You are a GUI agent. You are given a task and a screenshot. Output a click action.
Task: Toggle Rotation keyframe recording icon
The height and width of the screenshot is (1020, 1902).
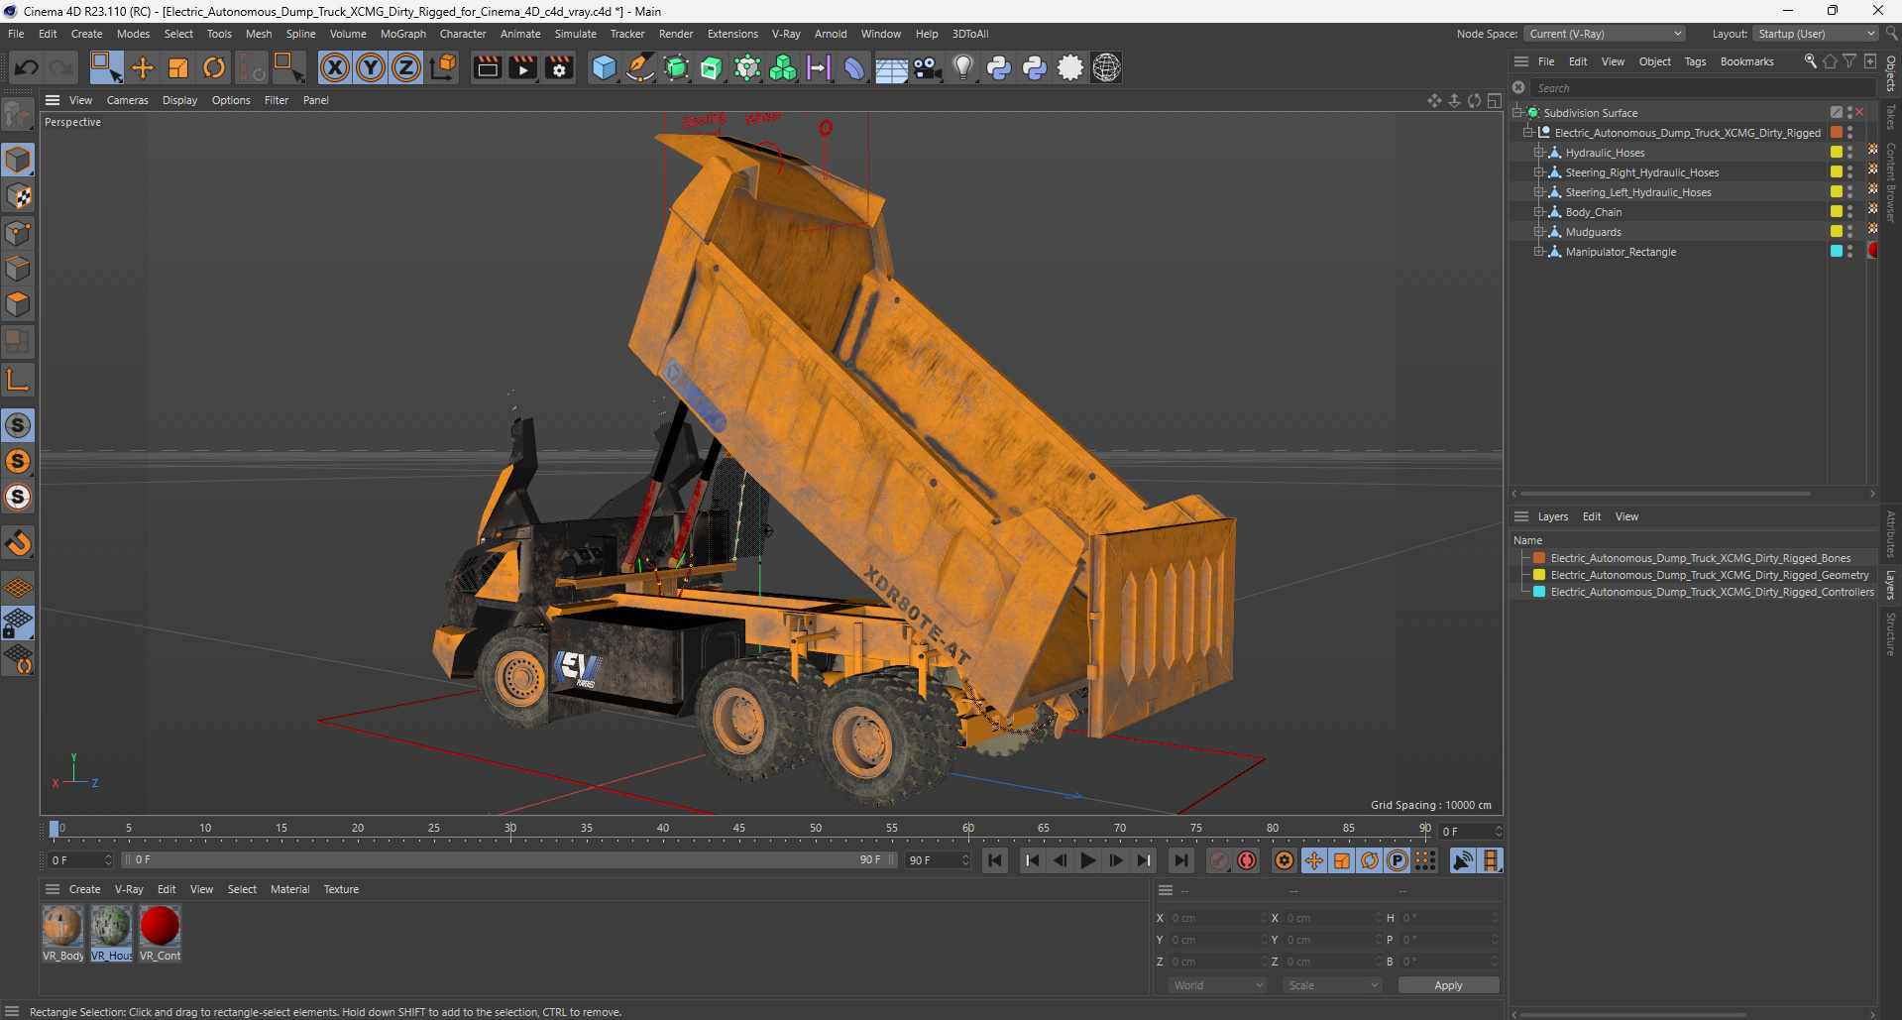click(x=1369, y=860)
